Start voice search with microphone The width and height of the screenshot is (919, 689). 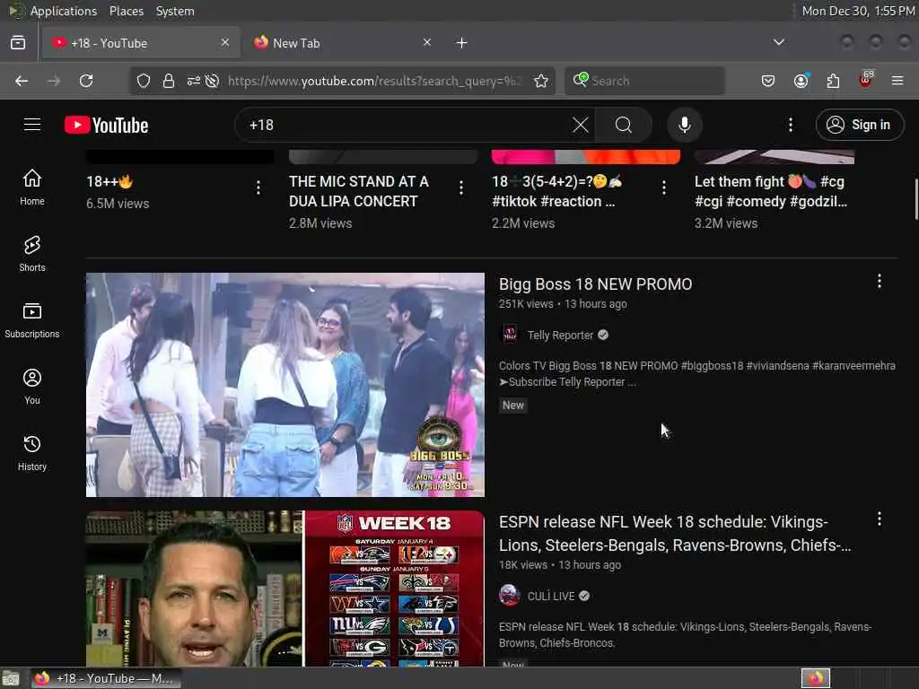coord(685,125)
